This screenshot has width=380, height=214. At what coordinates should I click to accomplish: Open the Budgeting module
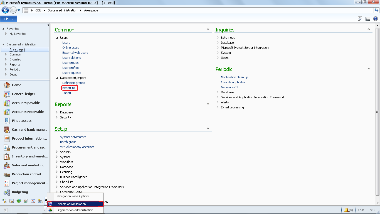[x=25, y=192]
